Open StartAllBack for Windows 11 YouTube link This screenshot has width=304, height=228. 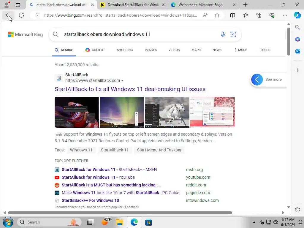(x=98, y=177)
